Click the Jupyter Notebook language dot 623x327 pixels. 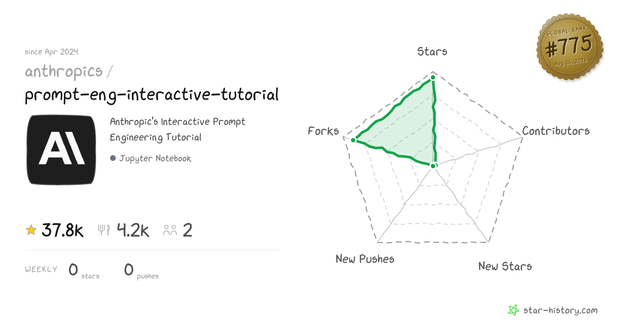(x=113, y=158)
